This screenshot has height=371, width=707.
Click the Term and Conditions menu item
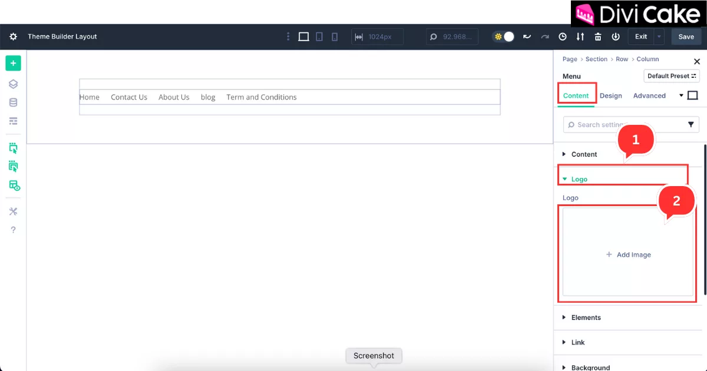(262, 97)
